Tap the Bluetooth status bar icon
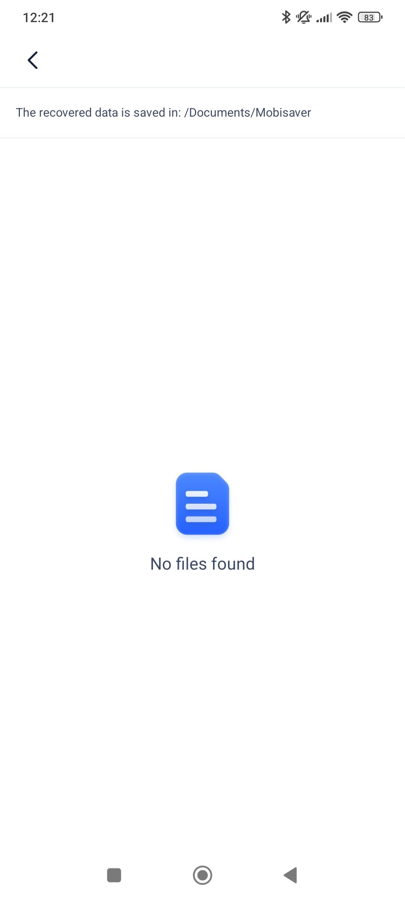This screenshot has height=900, width=405. tap(286, 17)
